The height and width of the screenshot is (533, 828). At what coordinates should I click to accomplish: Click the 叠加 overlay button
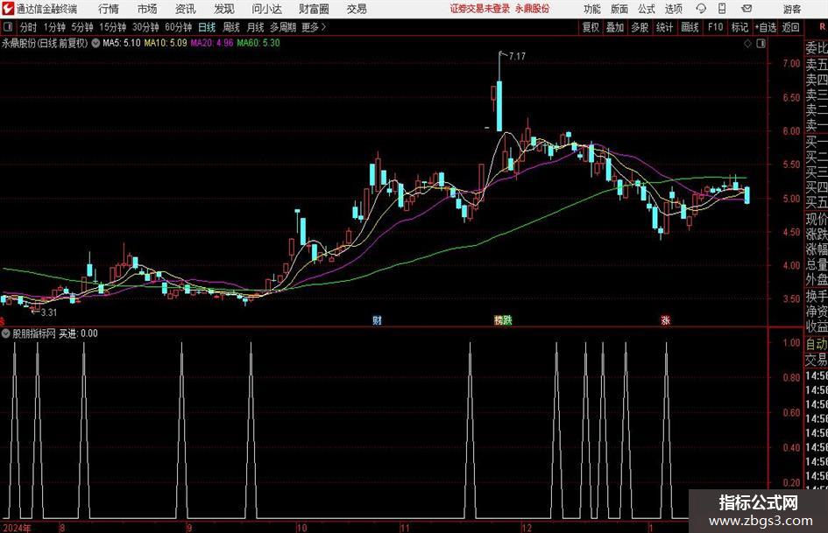coord(615,27)
